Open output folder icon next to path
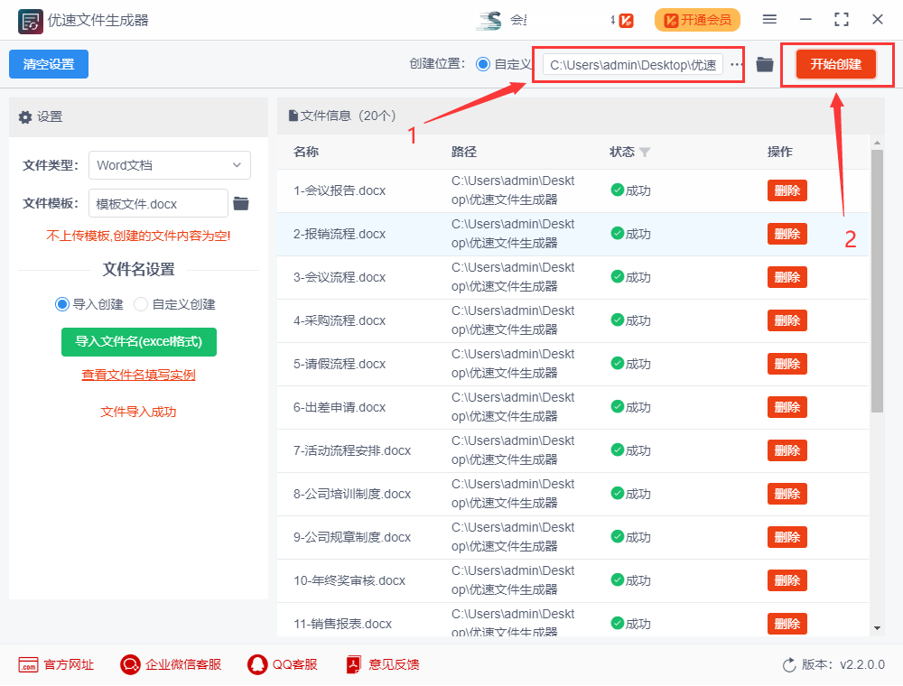 click(765, 64)
